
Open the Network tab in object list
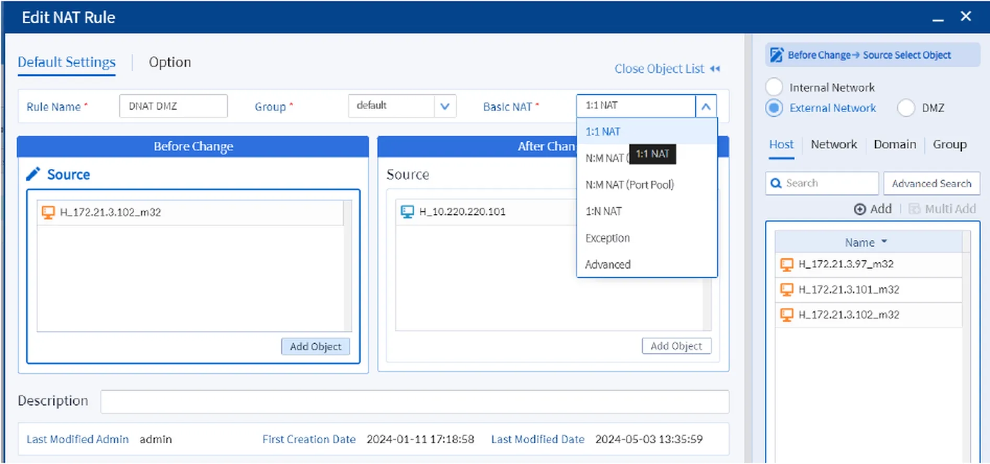pos(834,144)
